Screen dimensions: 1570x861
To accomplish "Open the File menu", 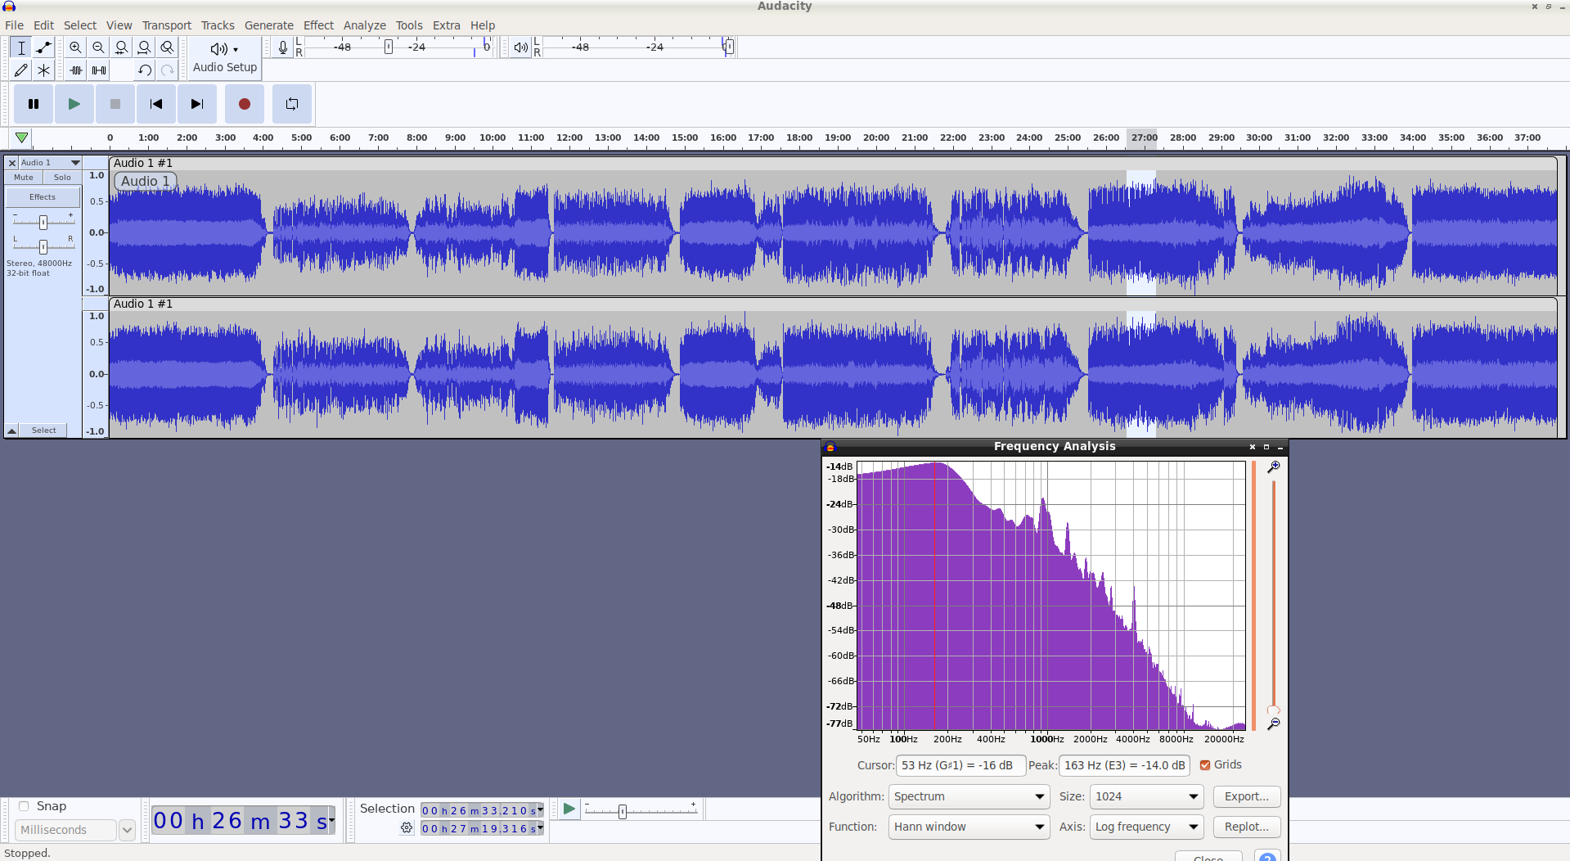I will pos(15,25).
